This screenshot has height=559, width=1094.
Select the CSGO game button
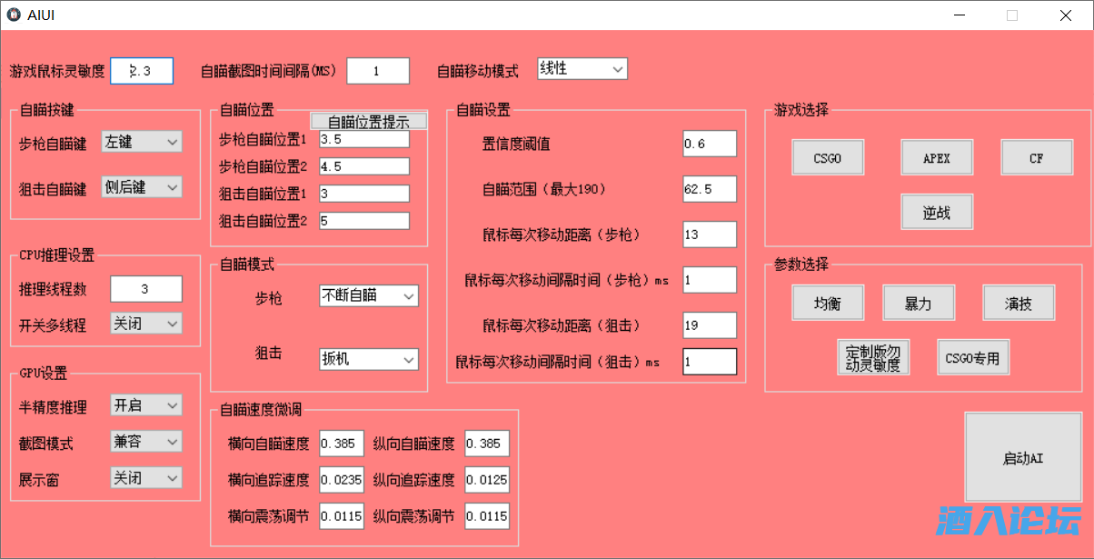(x=827, y=157)
